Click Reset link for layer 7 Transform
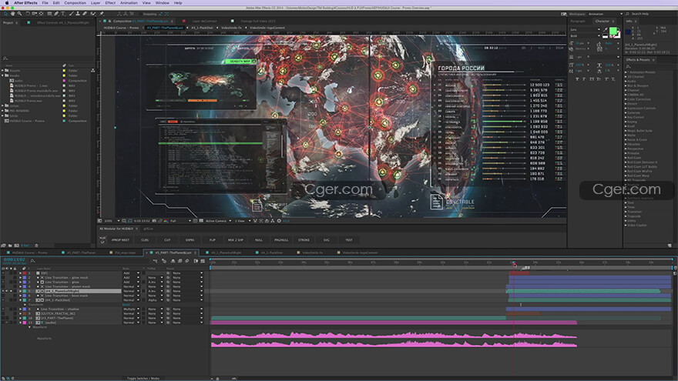This screenshot has height=381, width=678. click(x=126, y=305)
